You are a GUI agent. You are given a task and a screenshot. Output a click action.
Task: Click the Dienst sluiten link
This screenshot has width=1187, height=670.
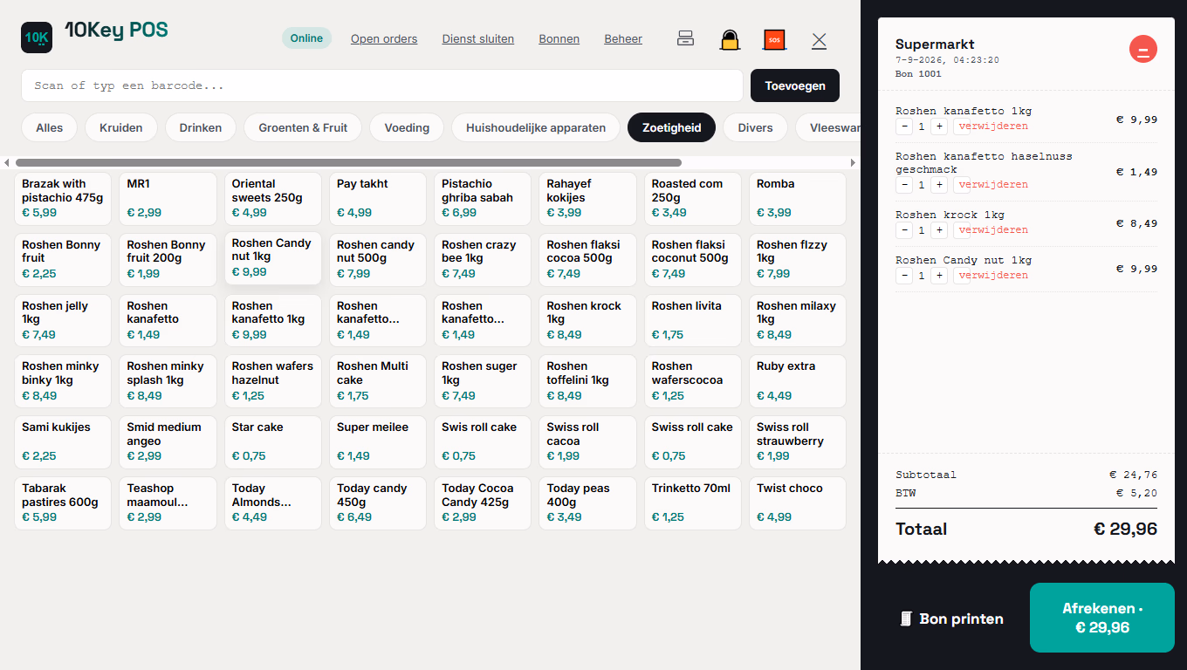[478, 38]
